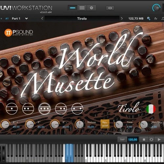Go to next preset arrow
The height and width of the screenshot is (164, 164).
coord(122,18)
